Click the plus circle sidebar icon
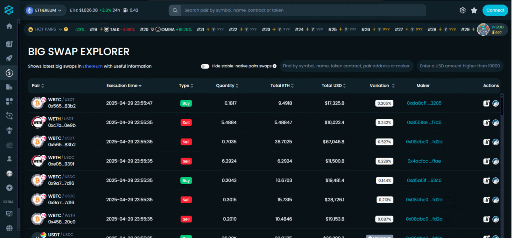This screenshot has height=238, width=512. tap(9, 188)
